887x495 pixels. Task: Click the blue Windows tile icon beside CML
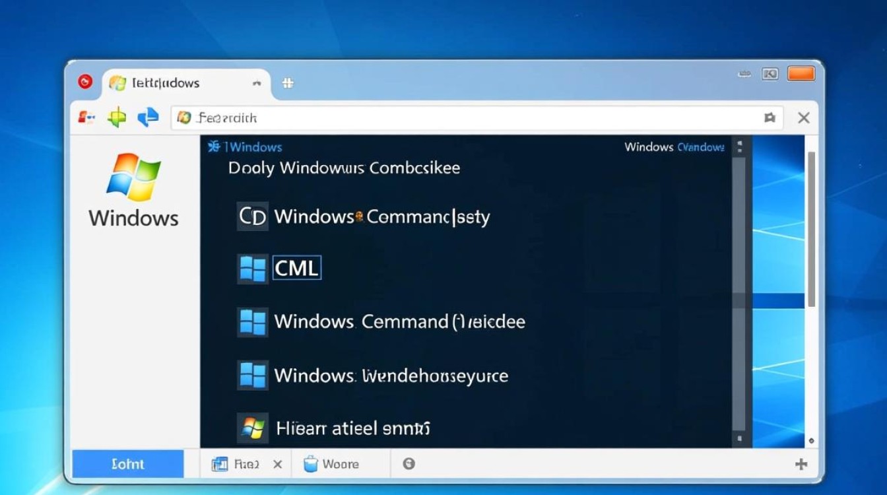click(253, 268)
